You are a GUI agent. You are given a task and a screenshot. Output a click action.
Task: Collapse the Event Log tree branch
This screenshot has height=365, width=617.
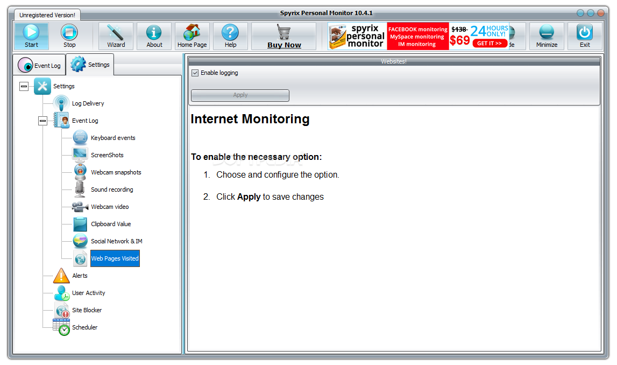point(43,121)
